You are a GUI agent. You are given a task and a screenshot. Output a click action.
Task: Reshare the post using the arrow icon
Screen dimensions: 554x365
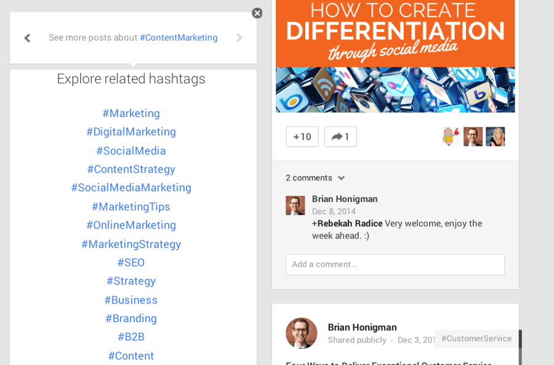tap(340, 137)
